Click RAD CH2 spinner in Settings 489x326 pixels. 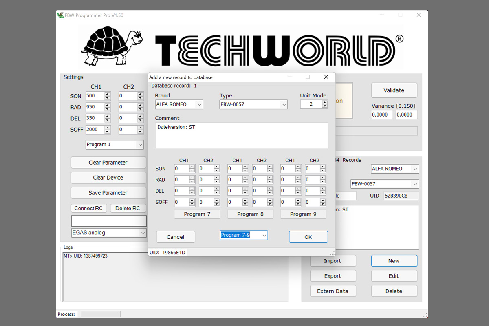140,107
